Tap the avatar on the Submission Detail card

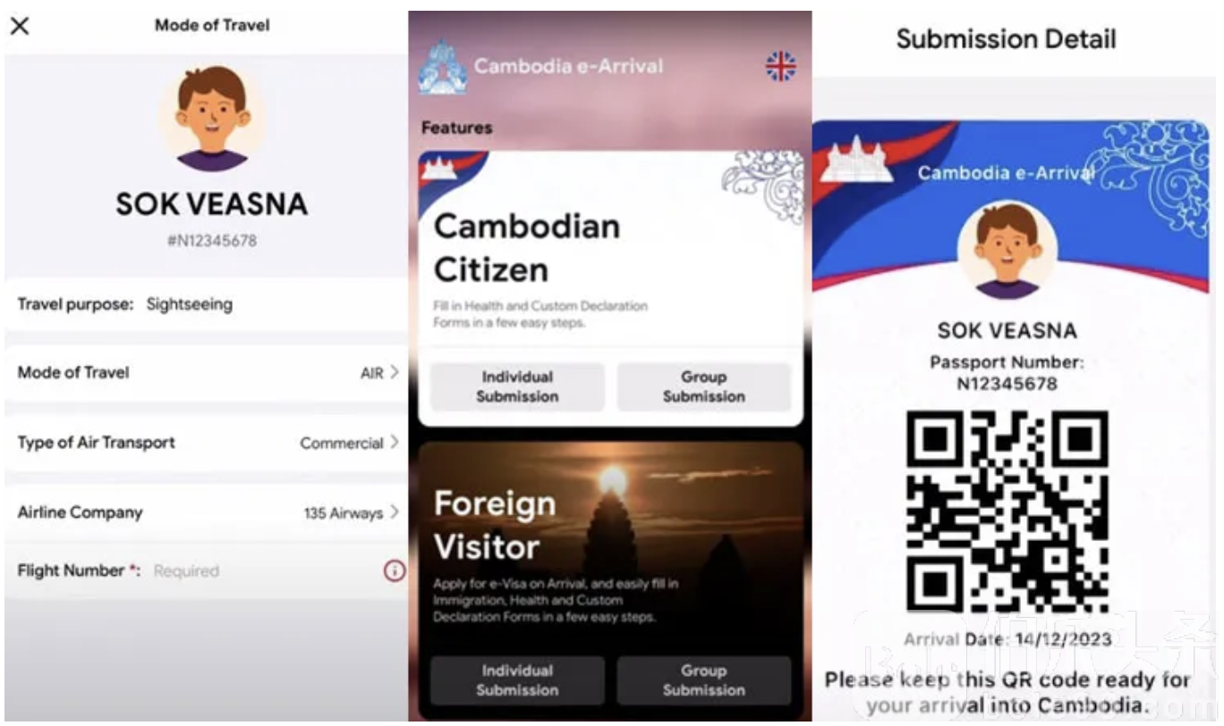coord(1007,250)
